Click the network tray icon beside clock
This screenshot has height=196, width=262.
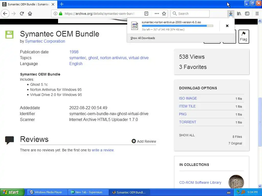point(238,192)
